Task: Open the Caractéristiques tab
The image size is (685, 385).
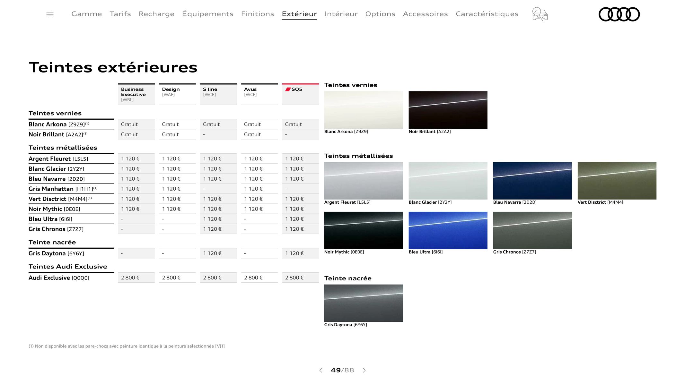Action: (x=487, y=14)
